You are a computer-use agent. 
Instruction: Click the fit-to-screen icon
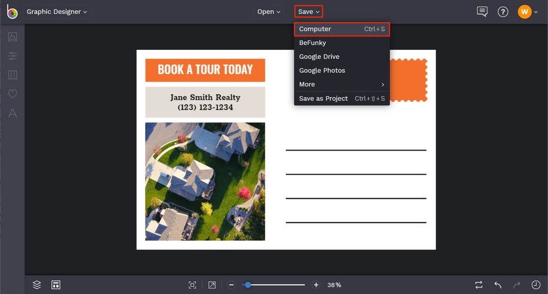point(192,285)
